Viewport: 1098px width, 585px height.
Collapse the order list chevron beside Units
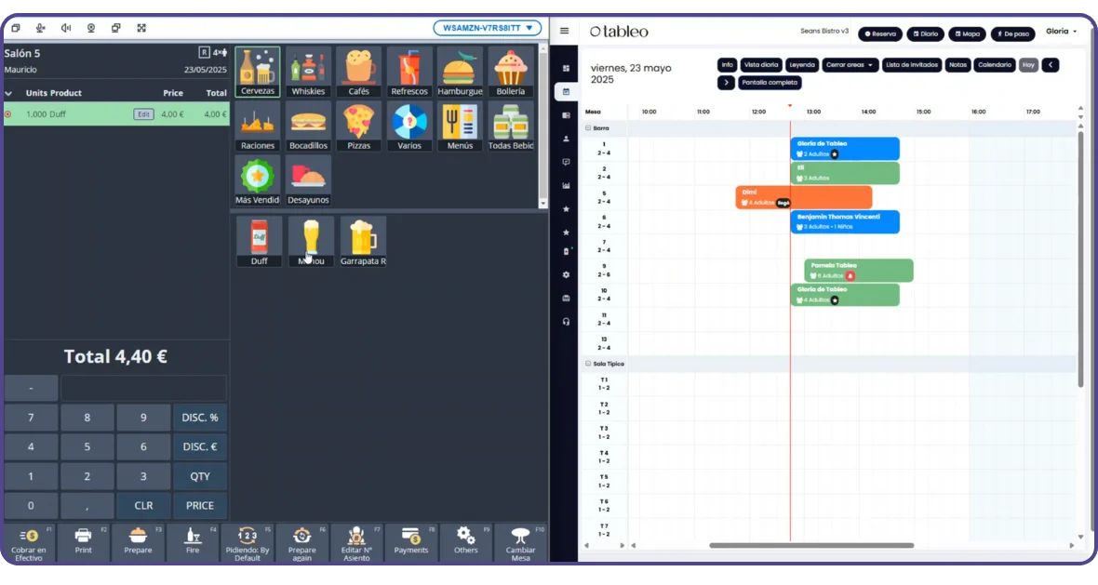coord(8,93)
